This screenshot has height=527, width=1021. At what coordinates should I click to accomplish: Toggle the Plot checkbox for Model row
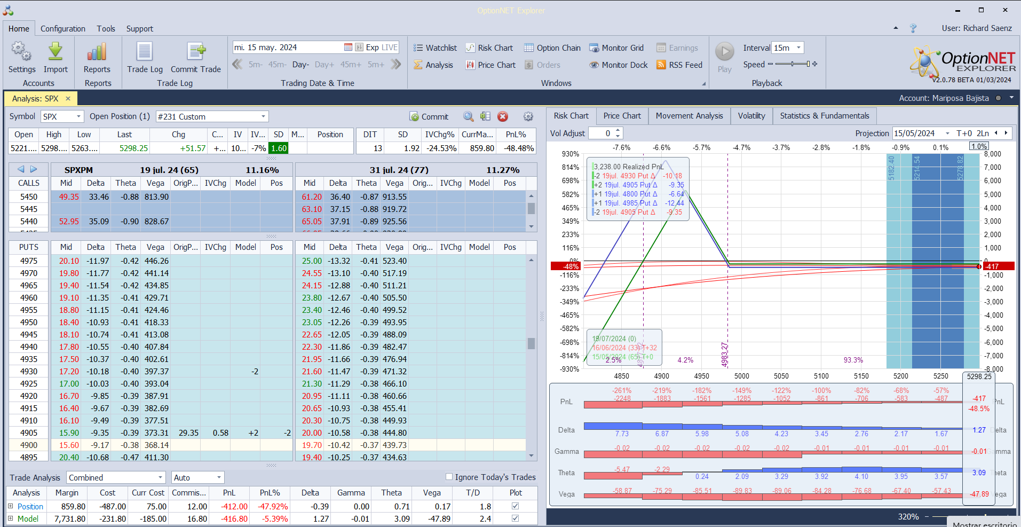pyautogui.click(x=515, y=518)
